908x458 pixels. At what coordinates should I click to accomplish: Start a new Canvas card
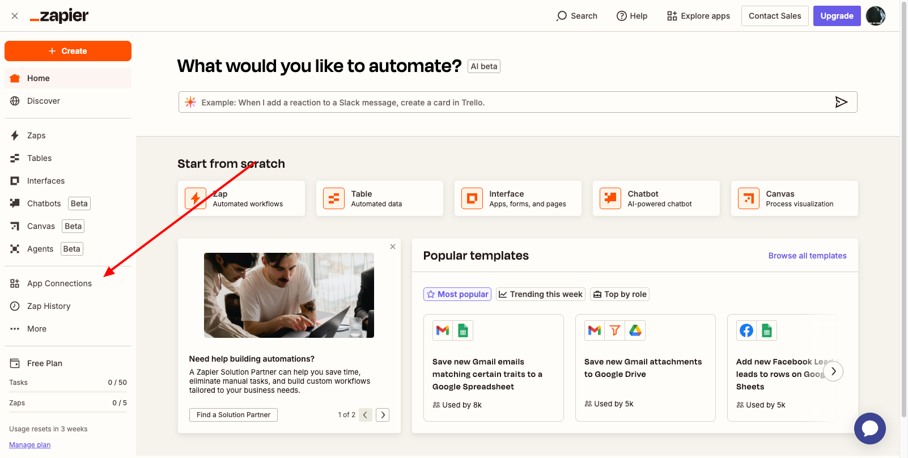pos(795,198)
